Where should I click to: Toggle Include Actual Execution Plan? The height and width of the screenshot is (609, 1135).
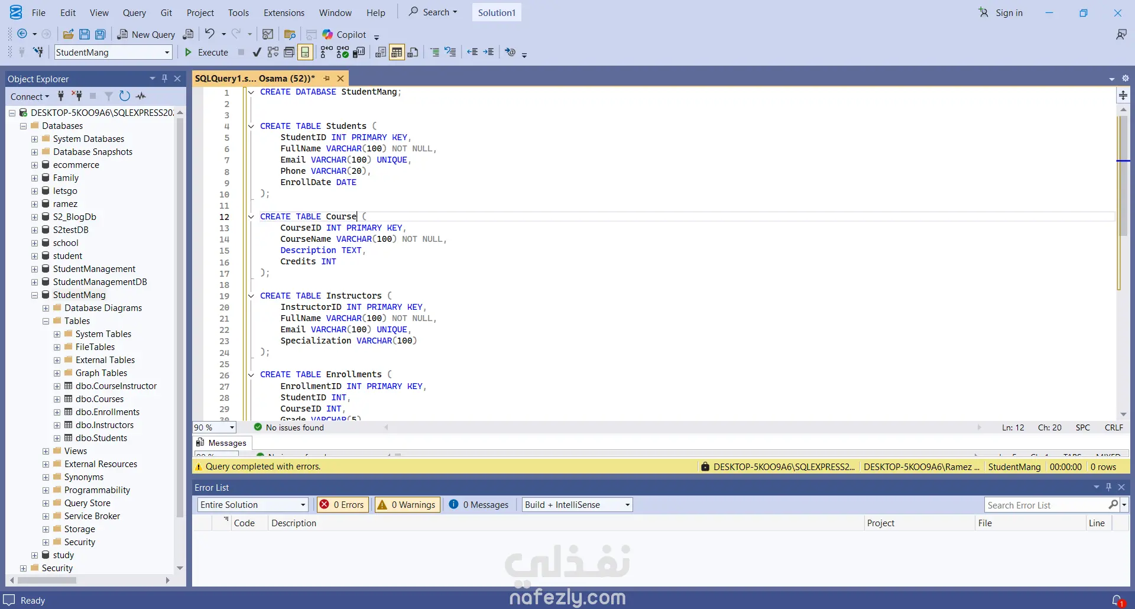[x=326, y=52]
